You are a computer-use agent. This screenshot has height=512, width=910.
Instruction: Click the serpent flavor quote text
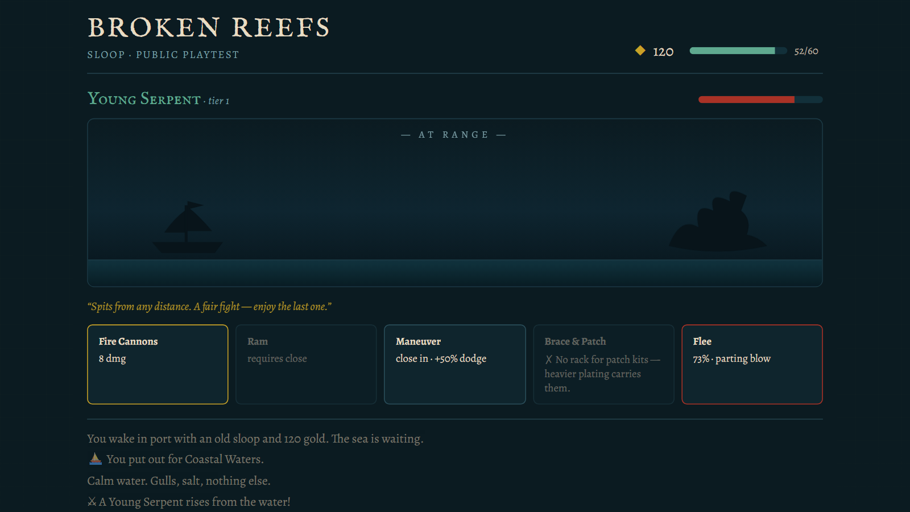tap(209, 307)
